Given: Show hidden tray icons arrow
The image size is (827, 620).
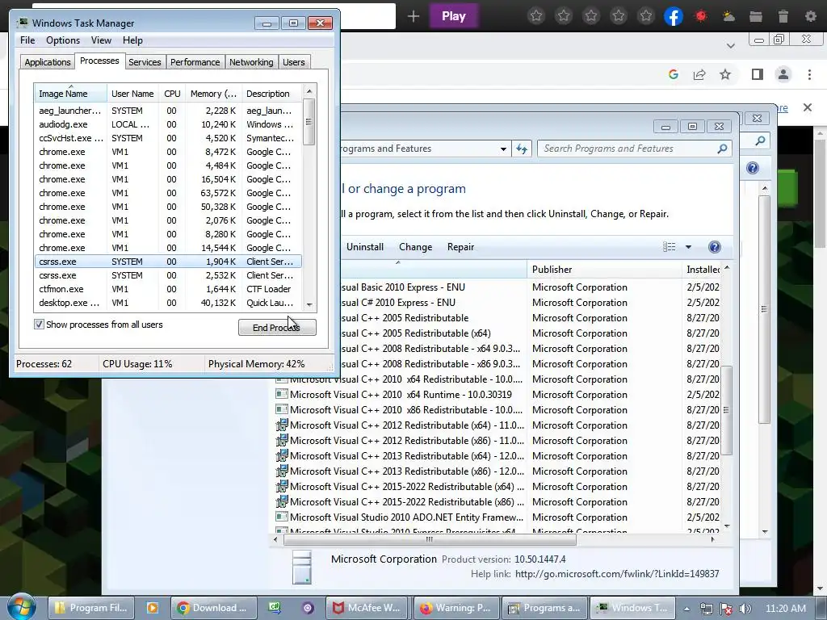Looking at the screenshot, I should pos(686,609).
